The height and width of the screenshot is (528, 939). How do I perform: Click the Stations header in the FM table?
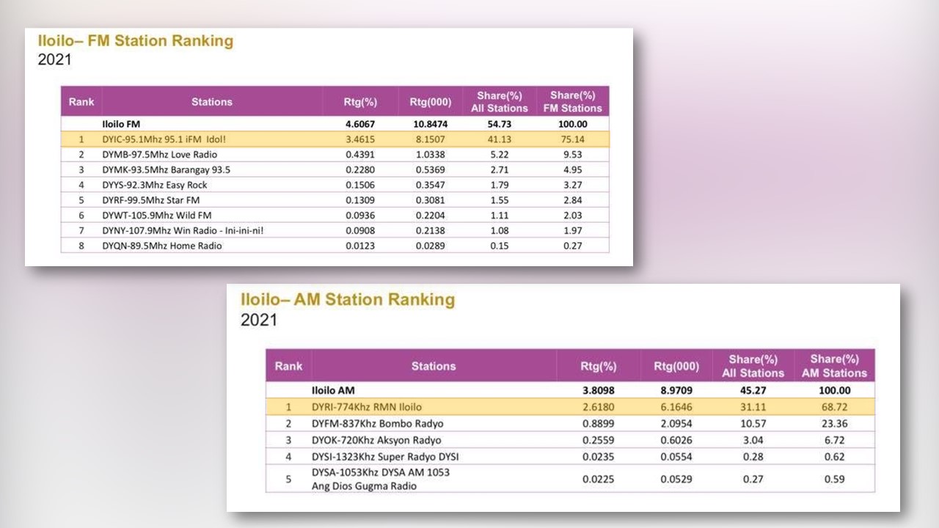pos(212,102)
